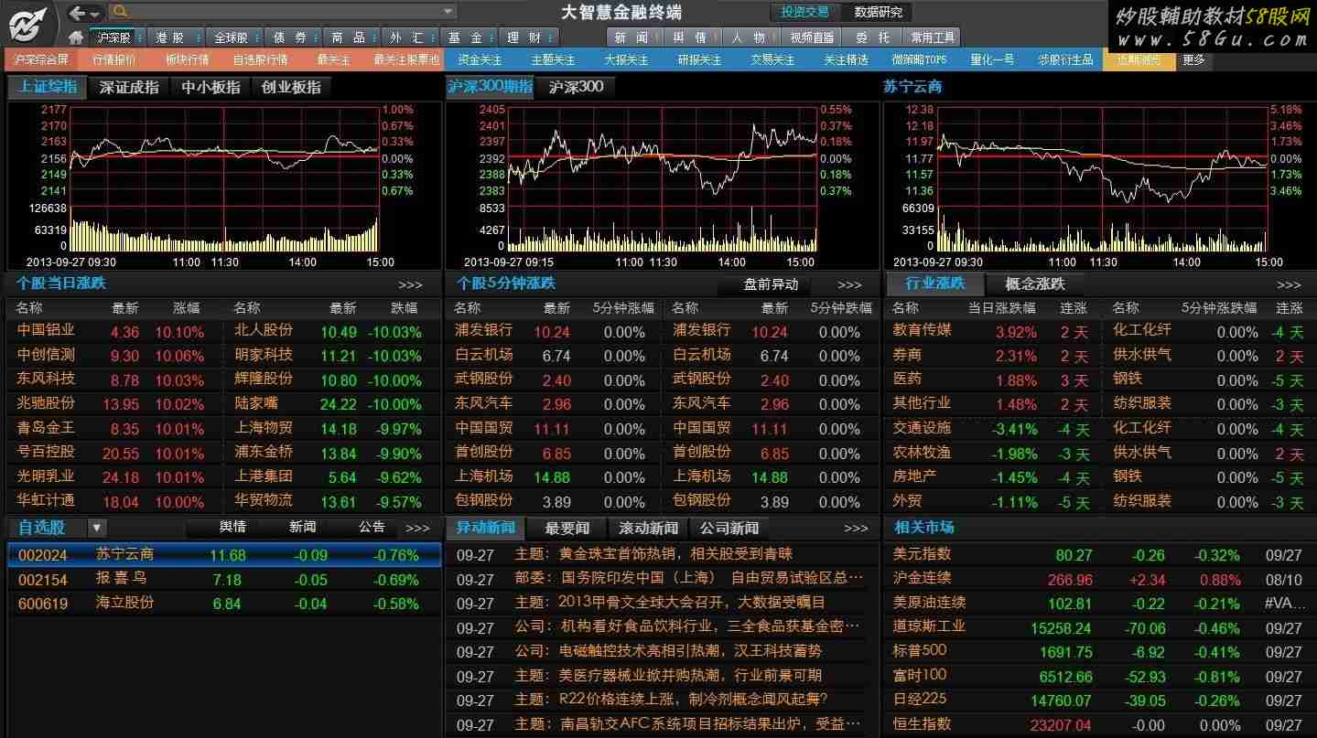The image size is (1317, 738).
Task: Switch to 公司新闻 tab
Action: coord(729,528)
